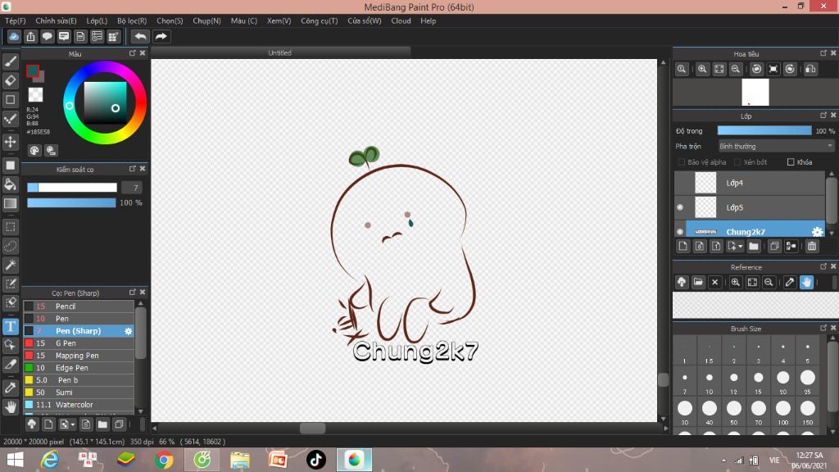Image resolution: width=839 pixels, height=472 pixels.
Task: Select the Magic Wand tool
Action: (10, 265)
